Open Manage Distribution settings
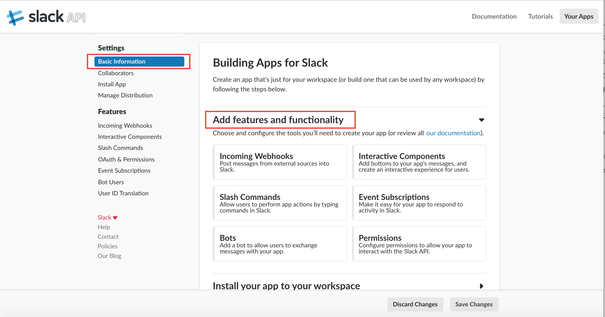 point(125,95)
